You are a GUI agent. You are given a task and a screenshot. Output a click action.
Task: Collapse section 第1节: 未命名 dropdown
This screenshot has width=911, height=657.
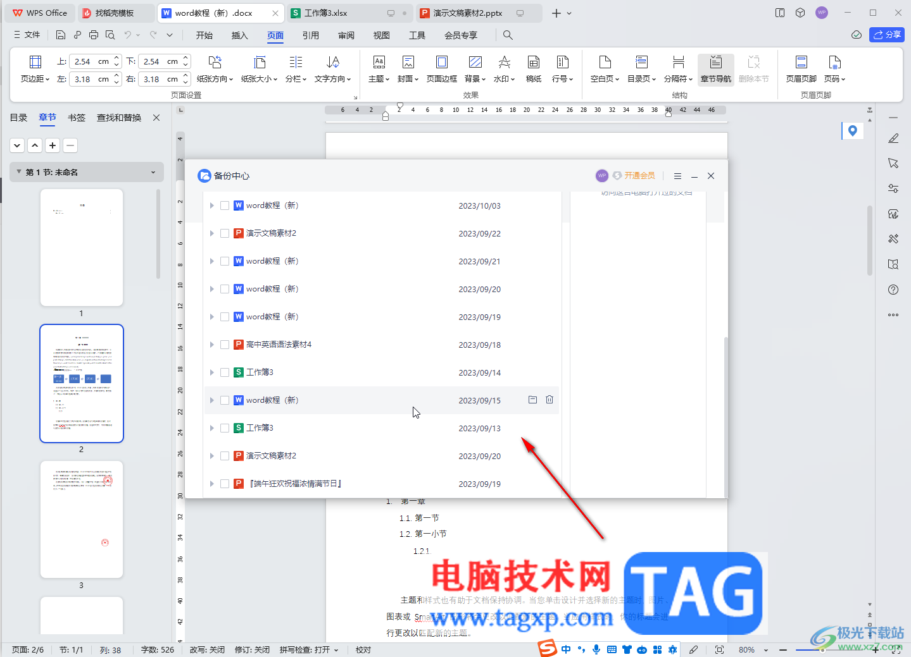(153, 172)
